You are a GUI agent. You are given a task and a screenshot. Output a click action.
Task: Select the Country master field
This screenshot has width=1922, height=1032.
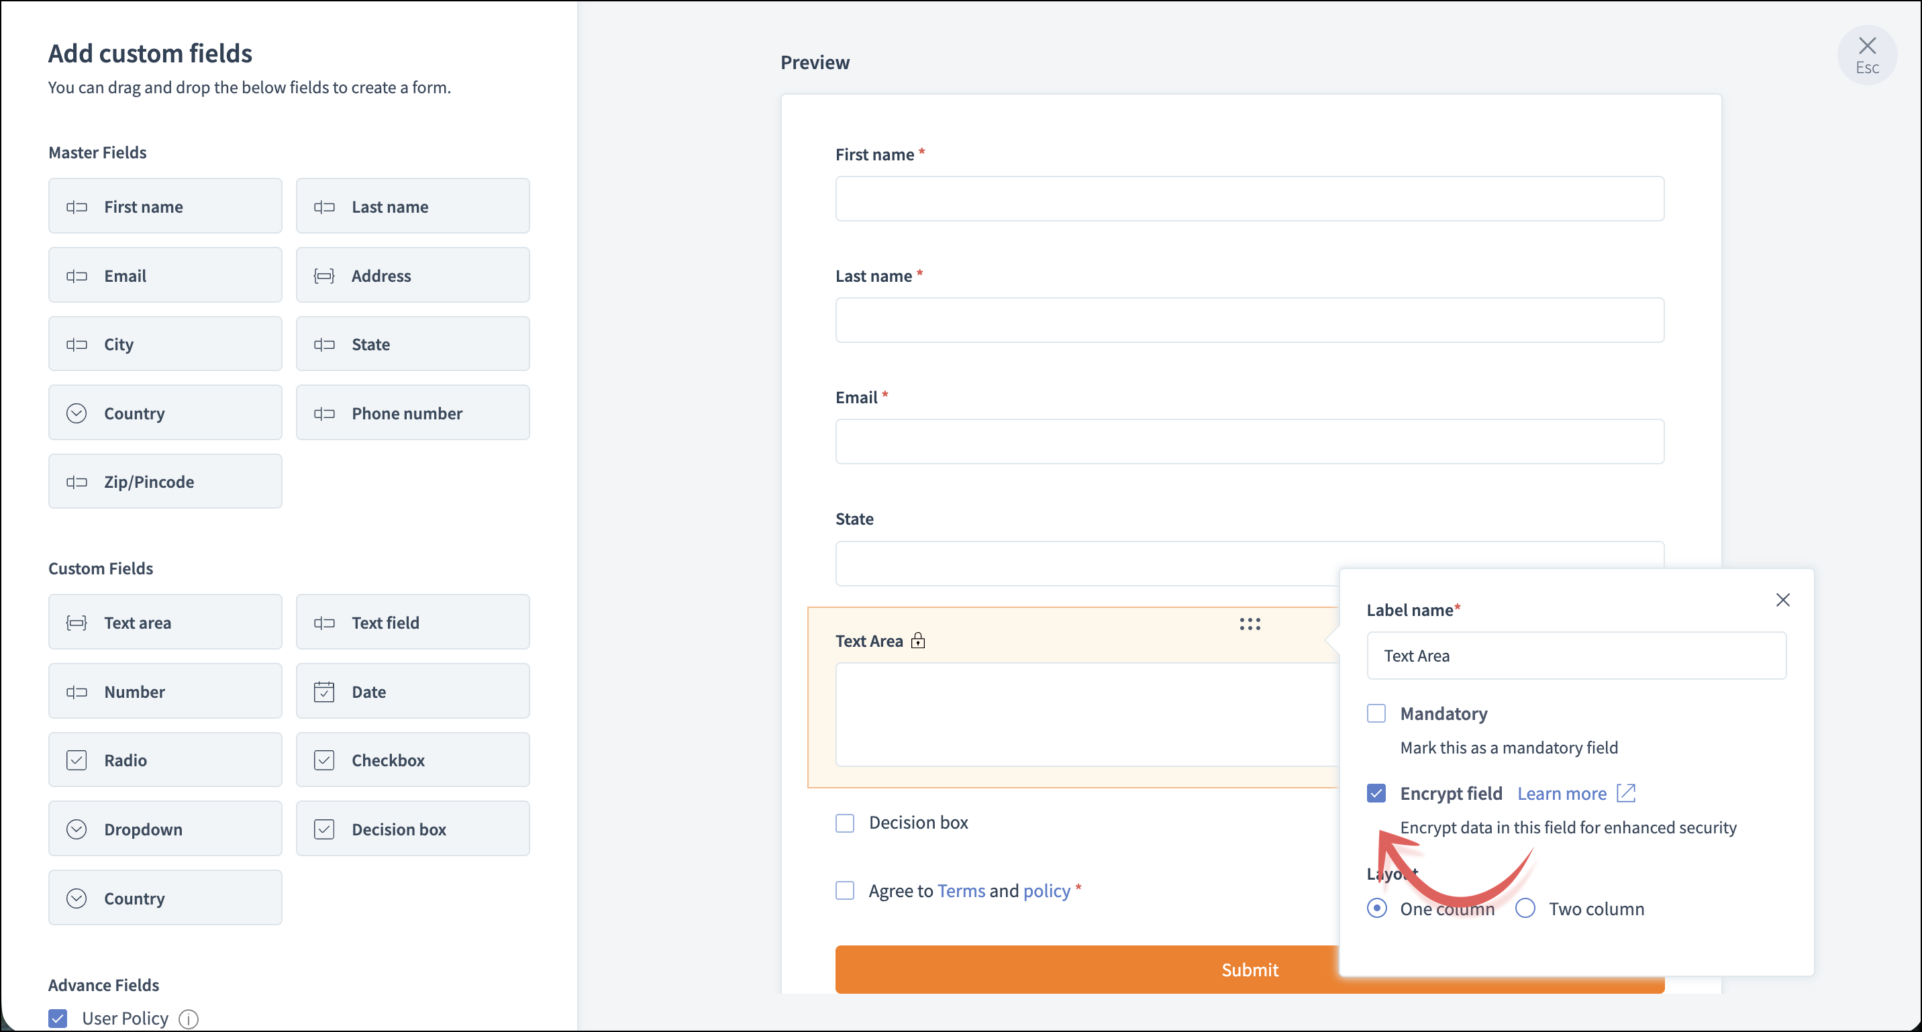[x=165, y=413]
